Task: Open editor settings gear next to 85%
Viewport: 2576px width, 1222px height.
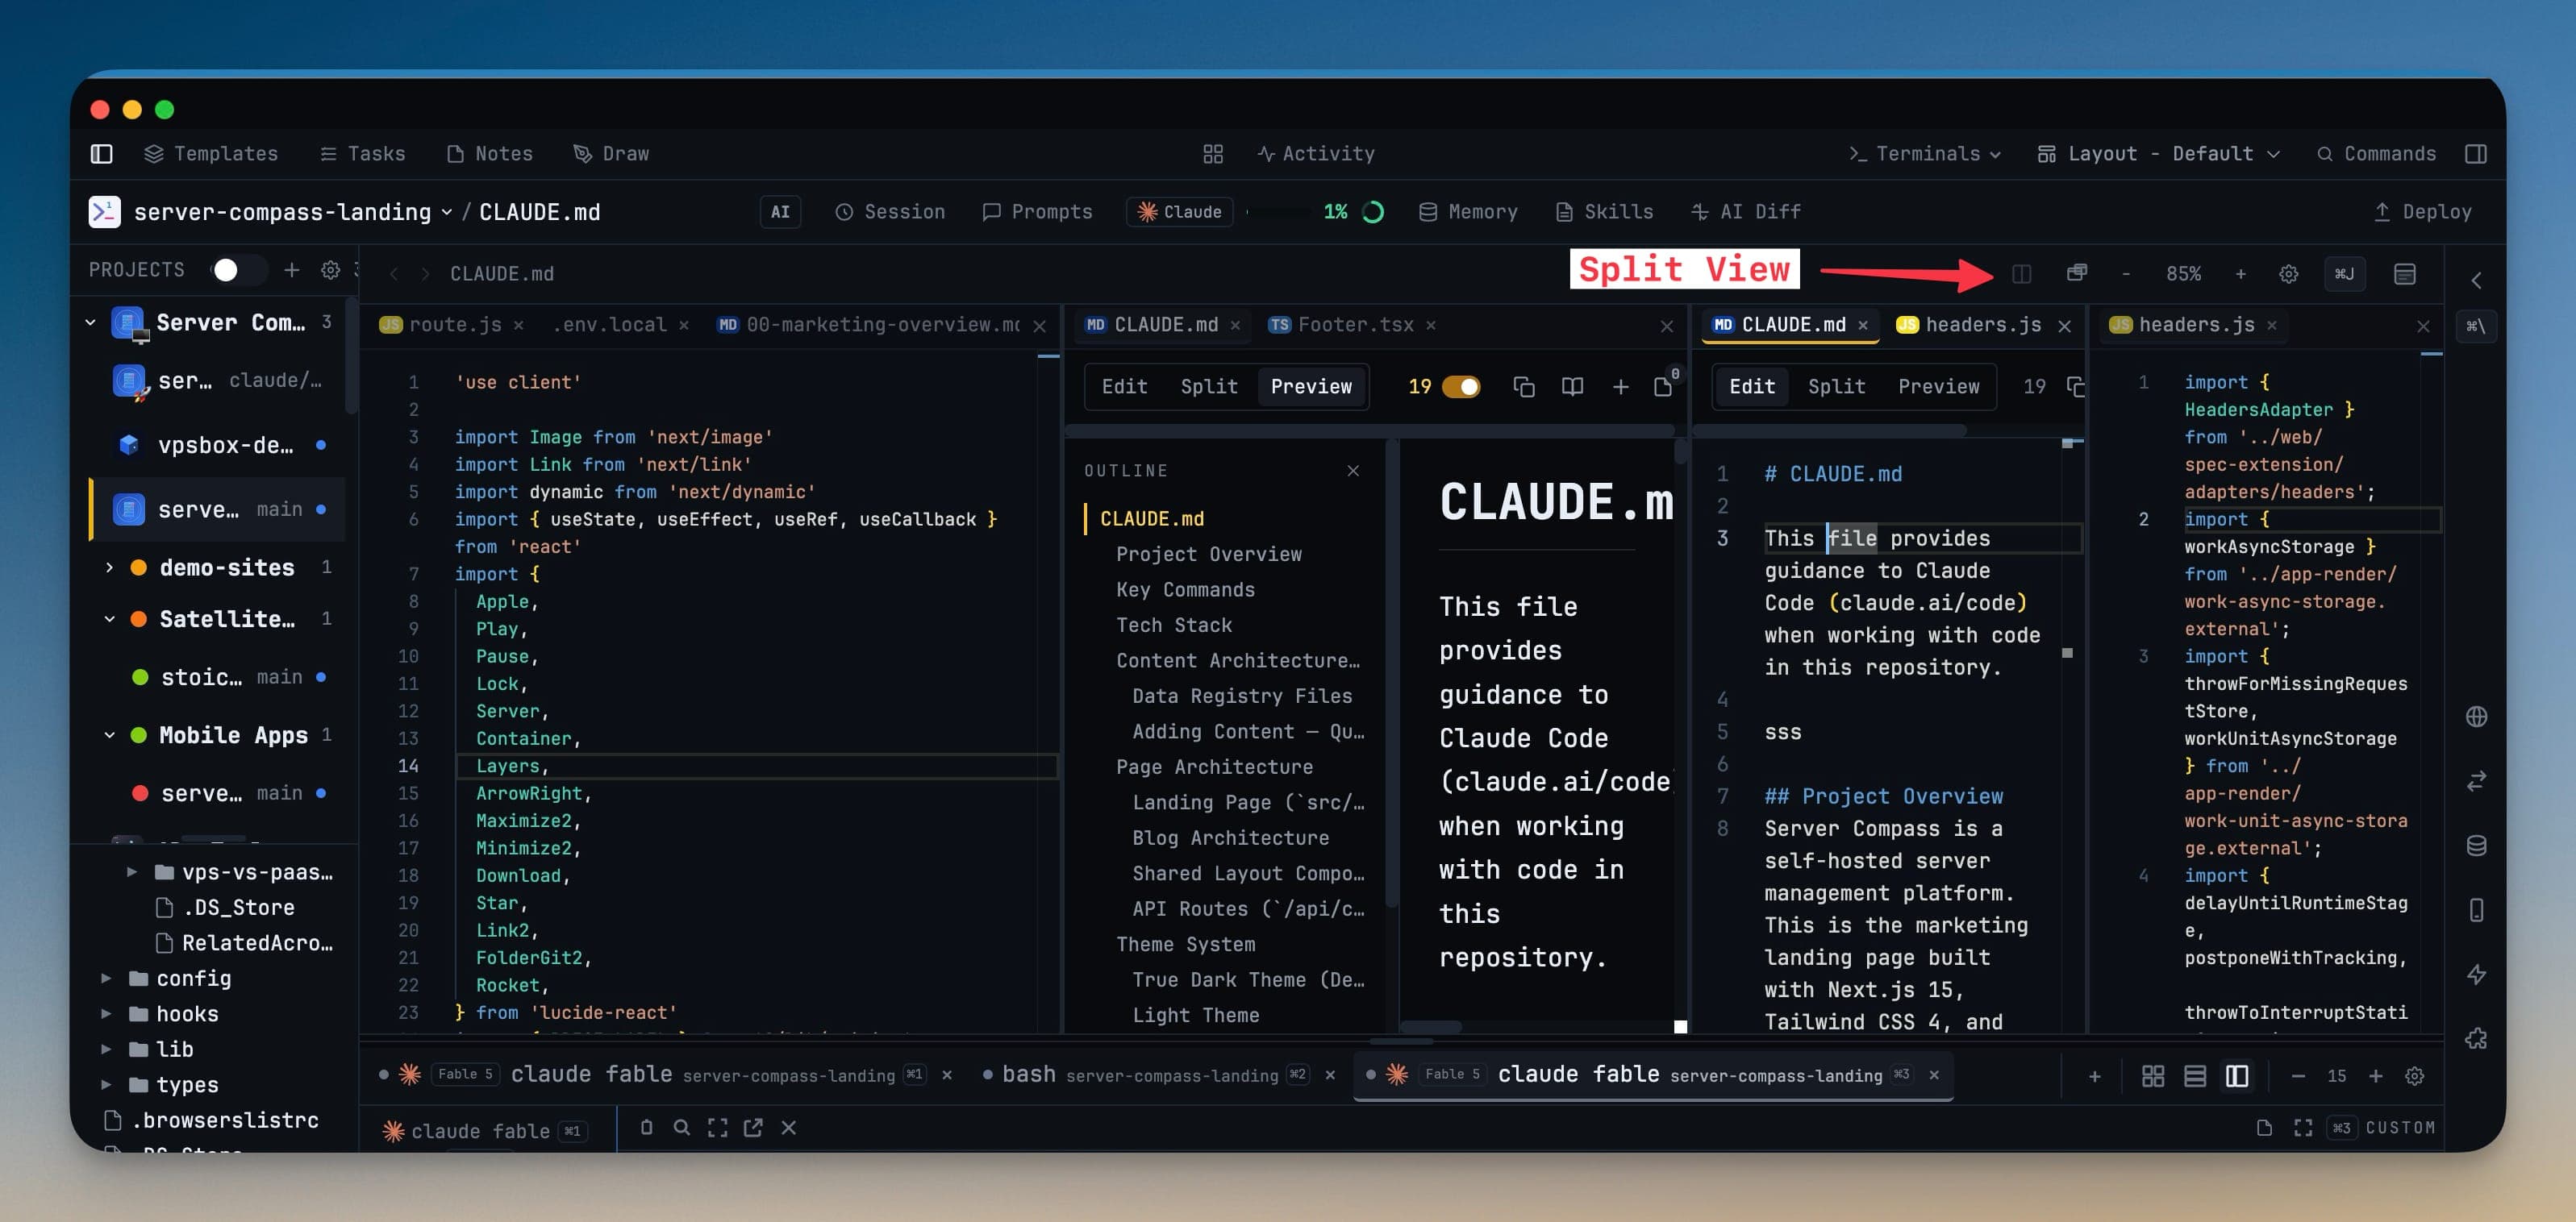Action: pos(2288,274)
